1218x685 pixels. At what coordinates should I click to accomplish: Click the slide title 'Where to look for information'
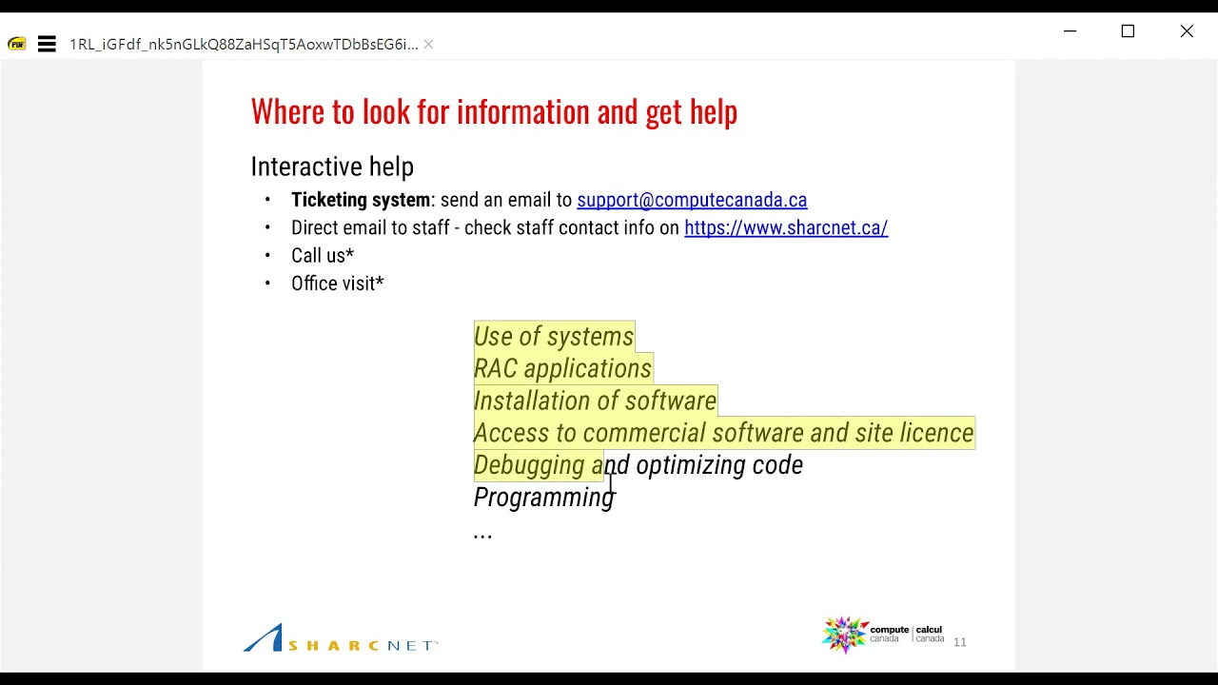493,111
